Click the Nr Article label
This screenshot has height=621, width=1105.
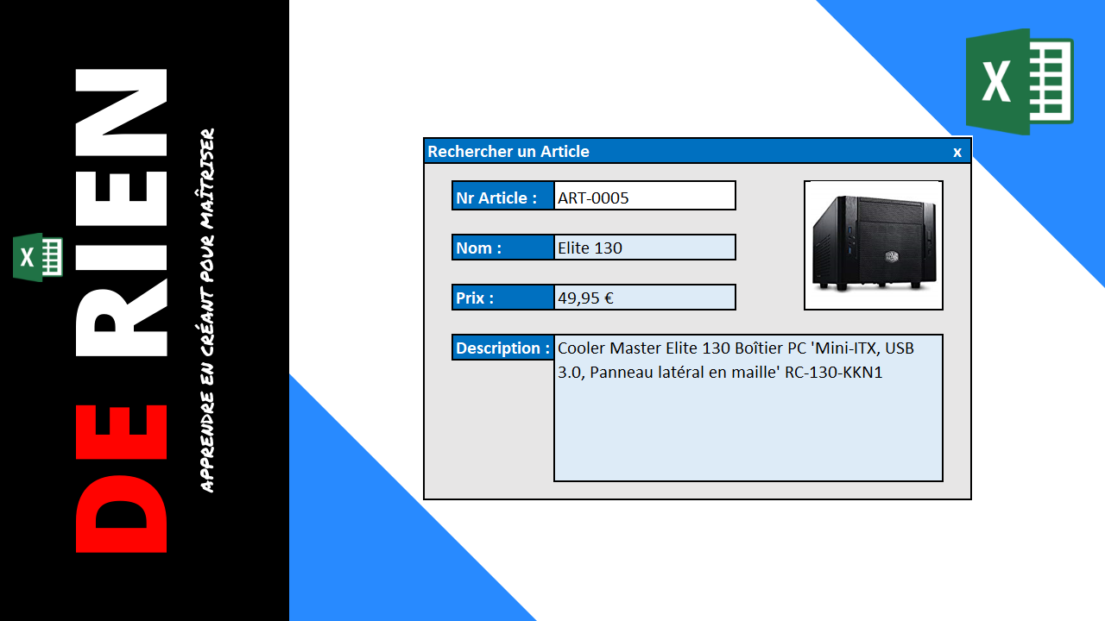tap(503, 196)
